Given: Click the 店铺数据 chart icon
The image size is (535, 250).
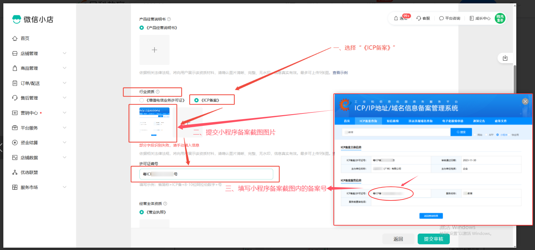Looking at the screenshot, I should click(x=15, y=158).
